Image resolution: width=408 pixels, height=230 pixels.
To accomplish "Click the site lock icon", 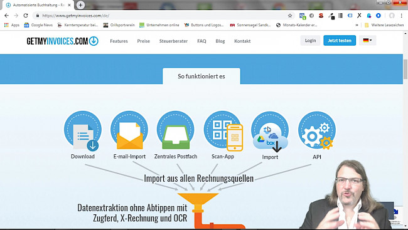I will point(38,16).
